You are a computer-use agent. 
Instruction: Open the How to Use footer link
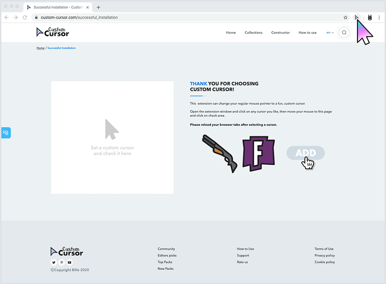pyautogui.click(x=245, y=249)
